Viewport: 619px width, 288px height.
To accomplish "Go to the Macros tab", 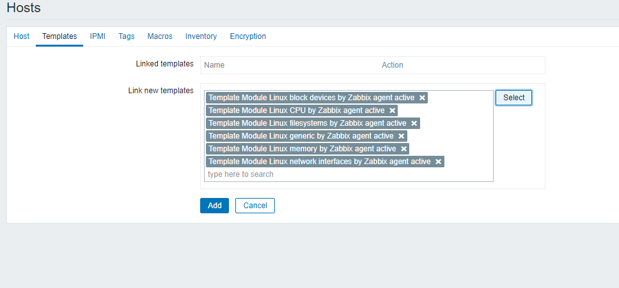I will [160, 36].
